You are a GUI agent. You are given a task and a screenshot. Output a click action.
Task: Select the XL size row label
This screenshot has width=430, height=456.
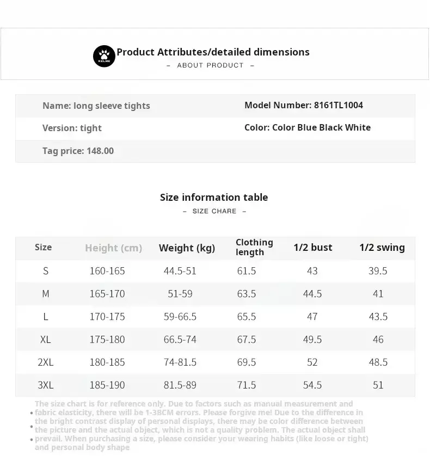coord(46,340)
